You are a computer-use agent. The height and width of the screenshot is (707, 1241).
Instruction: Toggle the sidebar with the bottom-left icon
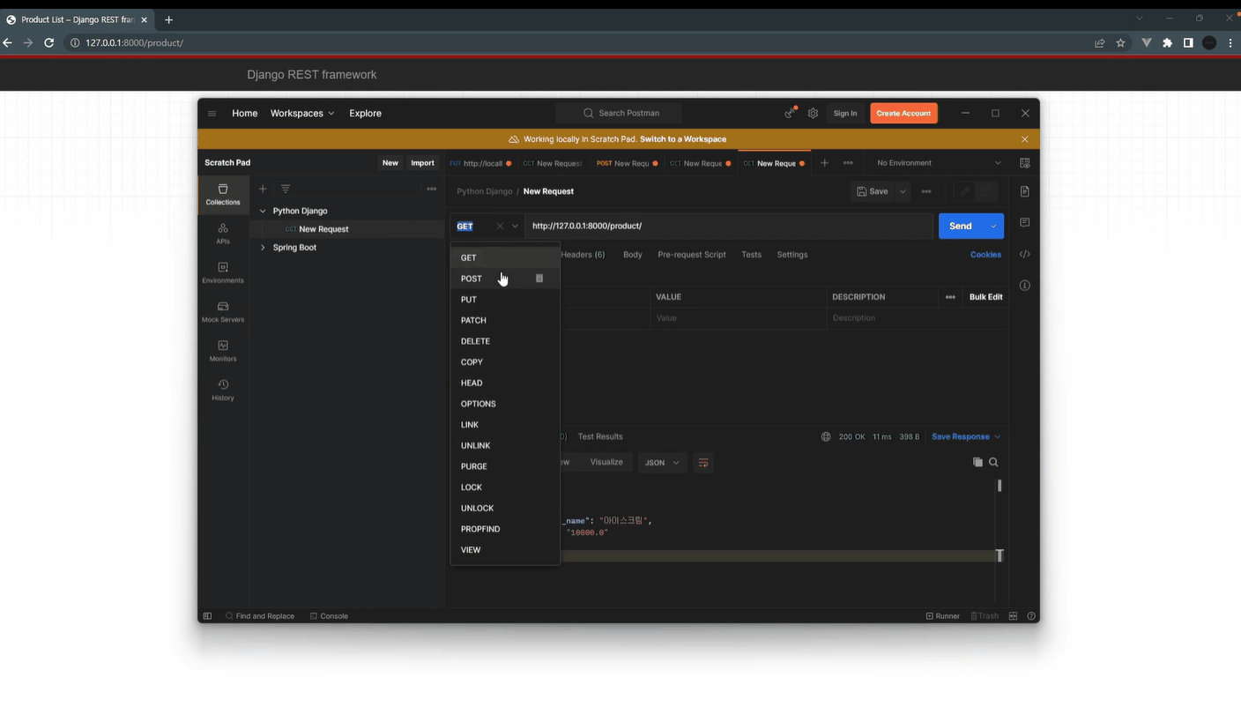[x=207, y=616]
